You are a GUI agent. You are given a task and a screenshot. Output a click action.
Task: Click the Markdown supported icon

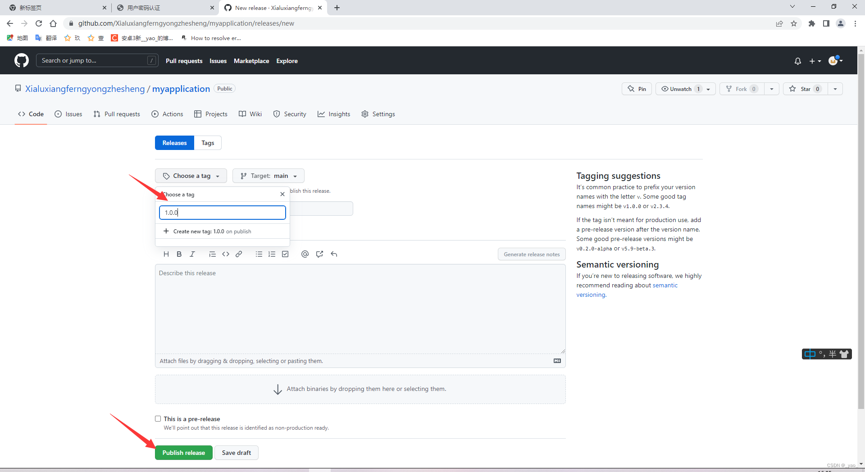[x=557, y=361]
